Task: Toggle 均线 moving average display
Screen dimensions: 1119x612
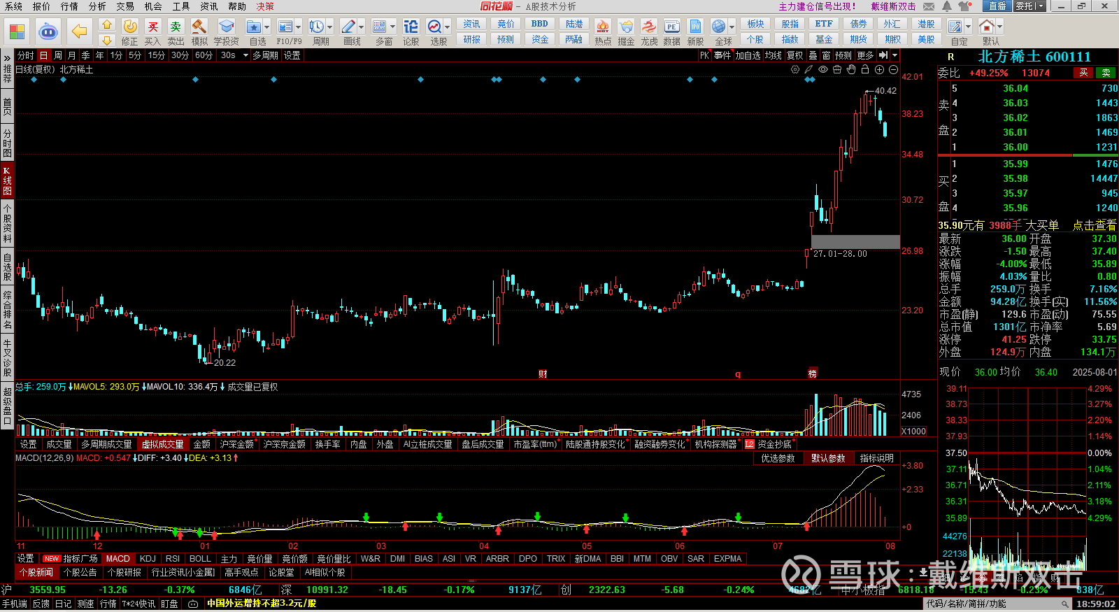Action: [x=774, y=55]
